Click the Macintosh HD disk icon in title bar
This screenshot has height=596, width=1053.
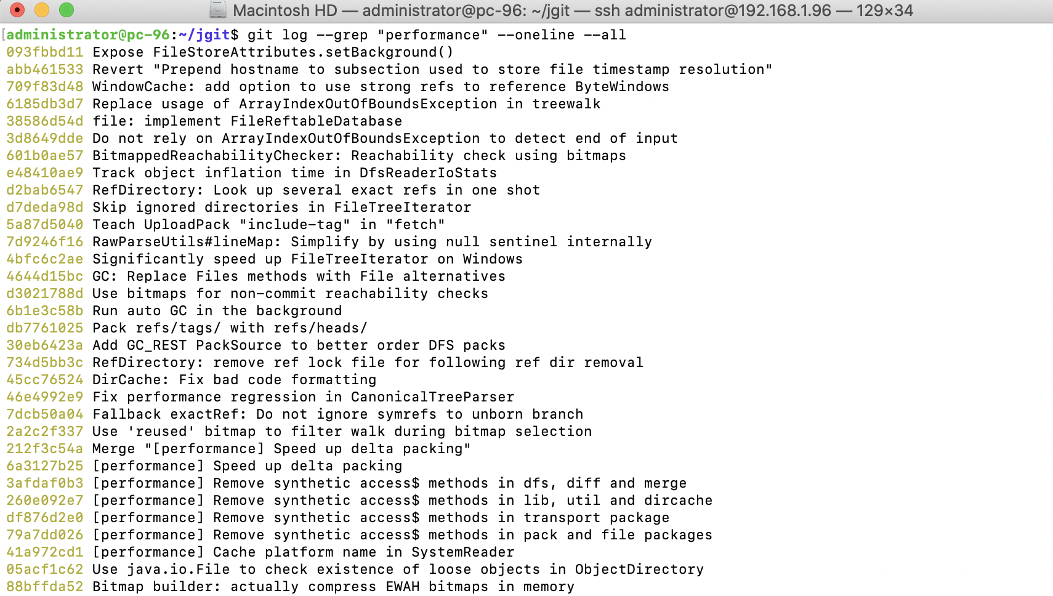(217, 10)
